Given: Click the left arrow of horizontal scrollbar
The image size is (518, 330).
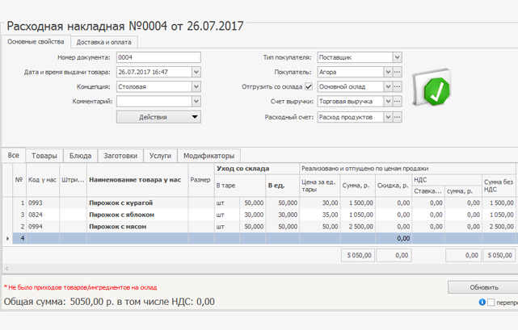Looking at the screenshot, I should (6, 269).
